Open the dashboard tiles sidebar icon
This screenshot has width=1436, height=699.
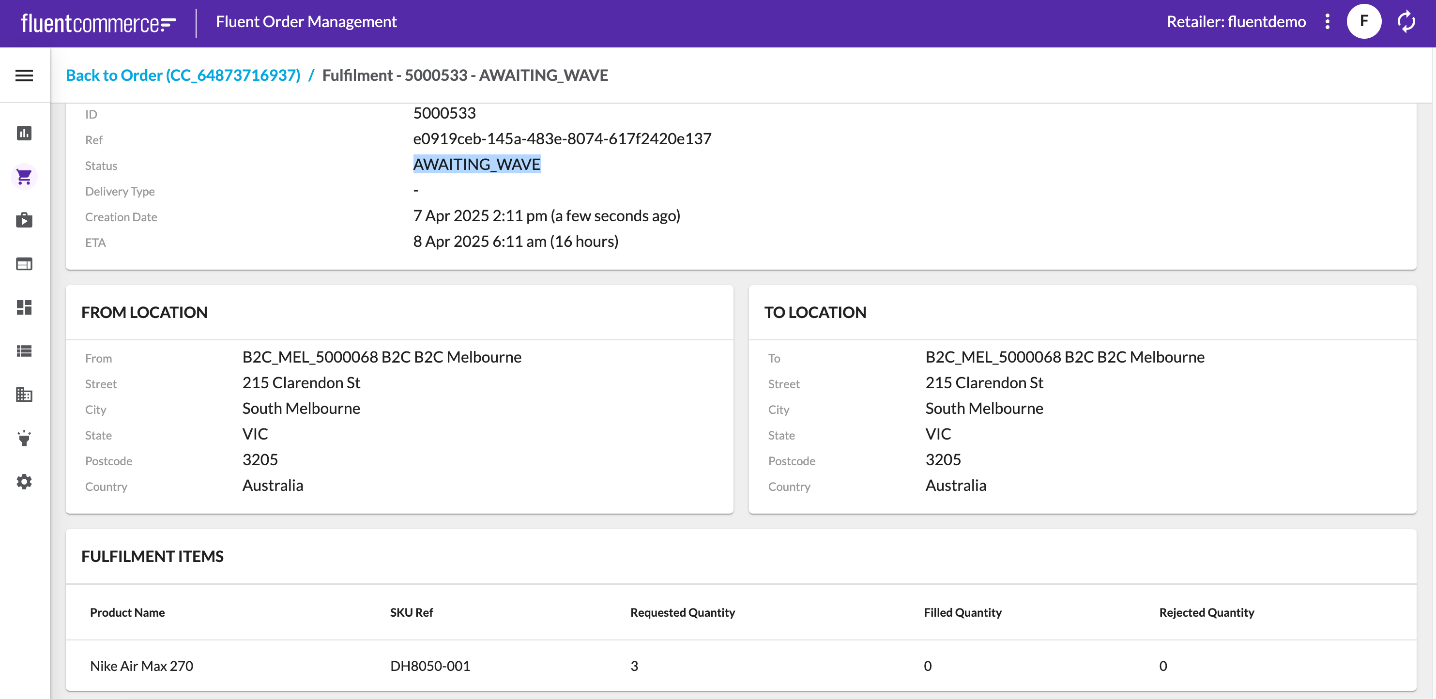click(24, 307)
